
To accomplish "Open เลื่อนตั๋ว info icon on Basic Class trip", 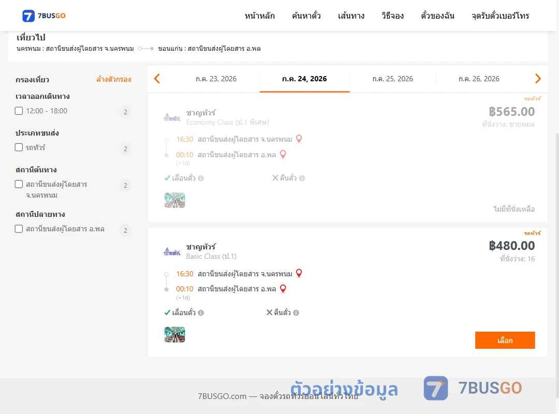I will tap(201, 313).
